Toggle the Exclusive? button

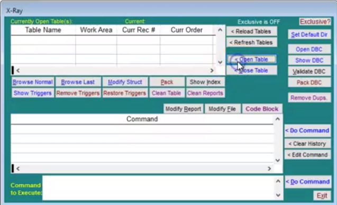[315, 22]
